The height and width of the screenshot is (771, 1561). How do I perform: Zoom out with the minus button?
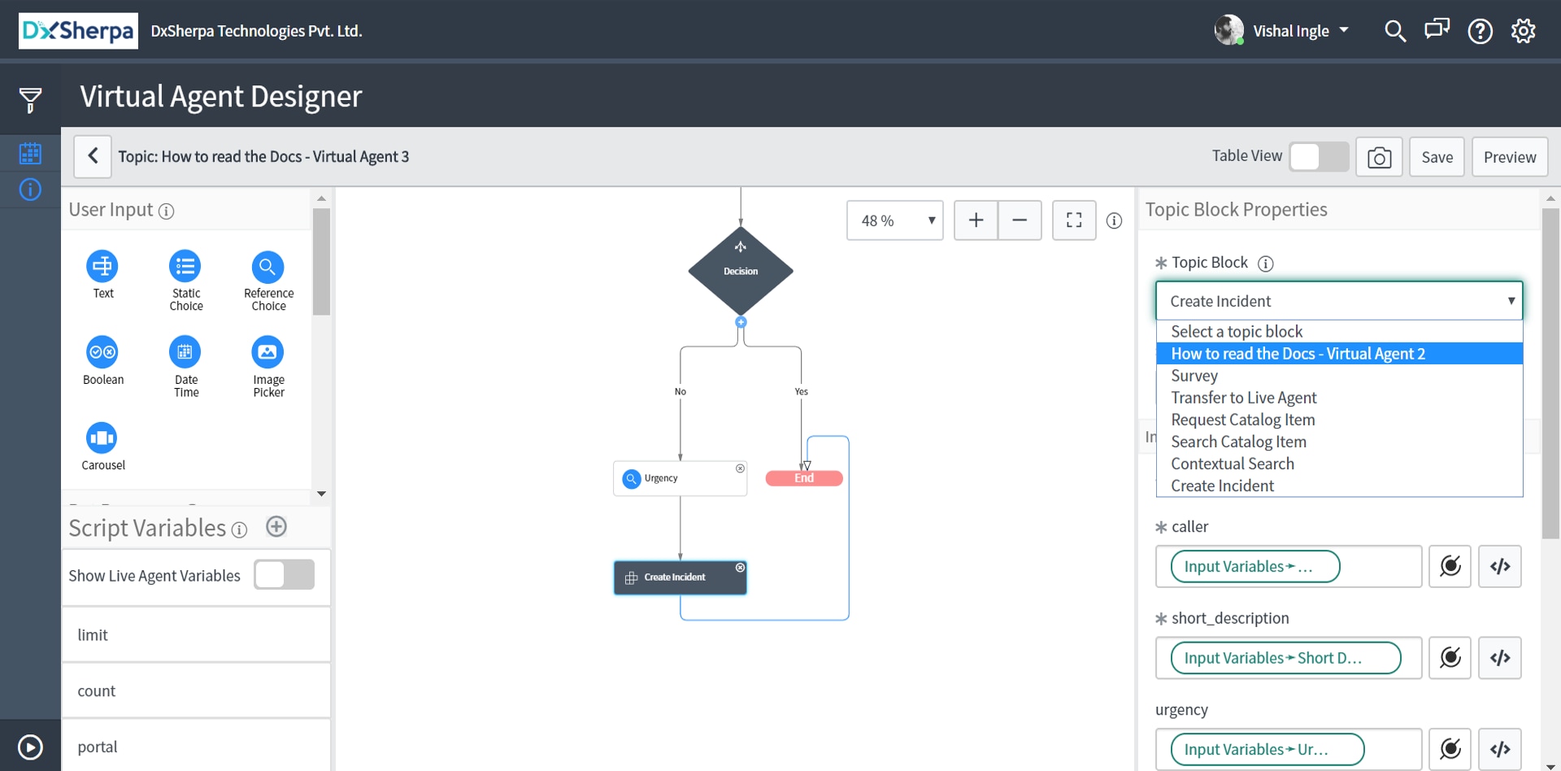click(1020, 220)
